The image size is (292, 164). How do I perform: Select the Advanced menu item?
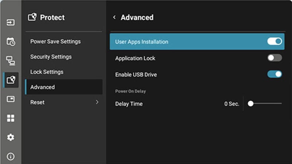(42, 87)
